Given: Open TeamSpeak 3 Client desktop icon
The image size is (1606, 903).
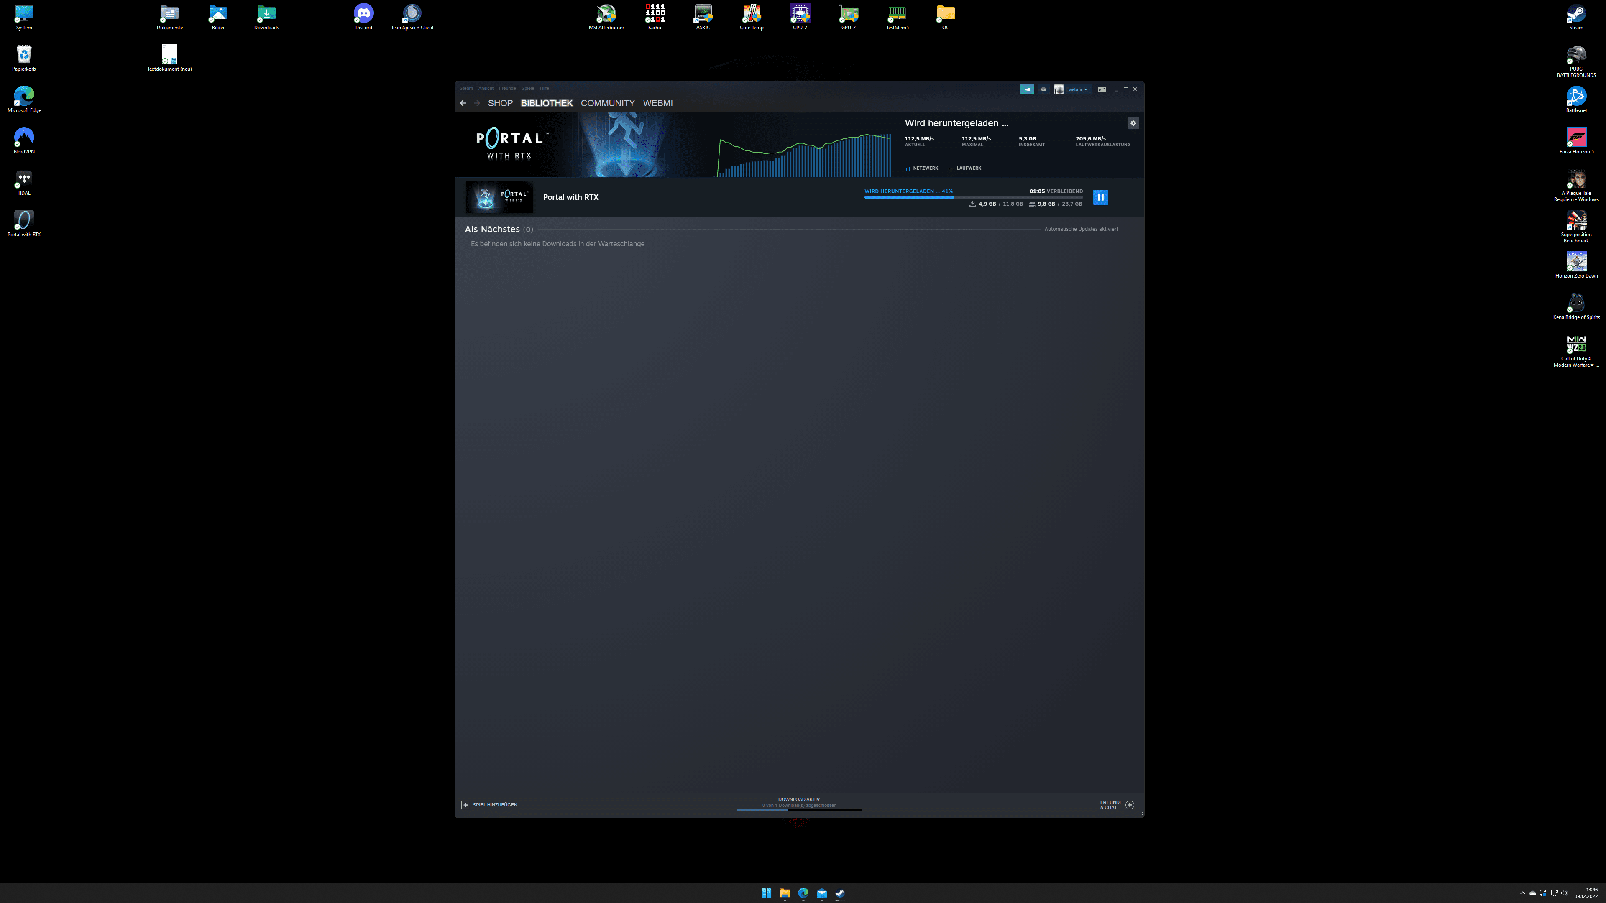Looking at the screenshot, I should (412, 17).
